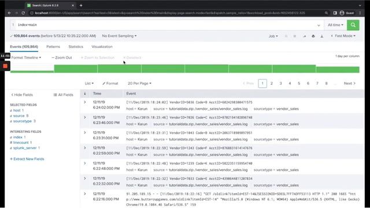Select the splunk_server interesting field

click(x=25, y=148)
